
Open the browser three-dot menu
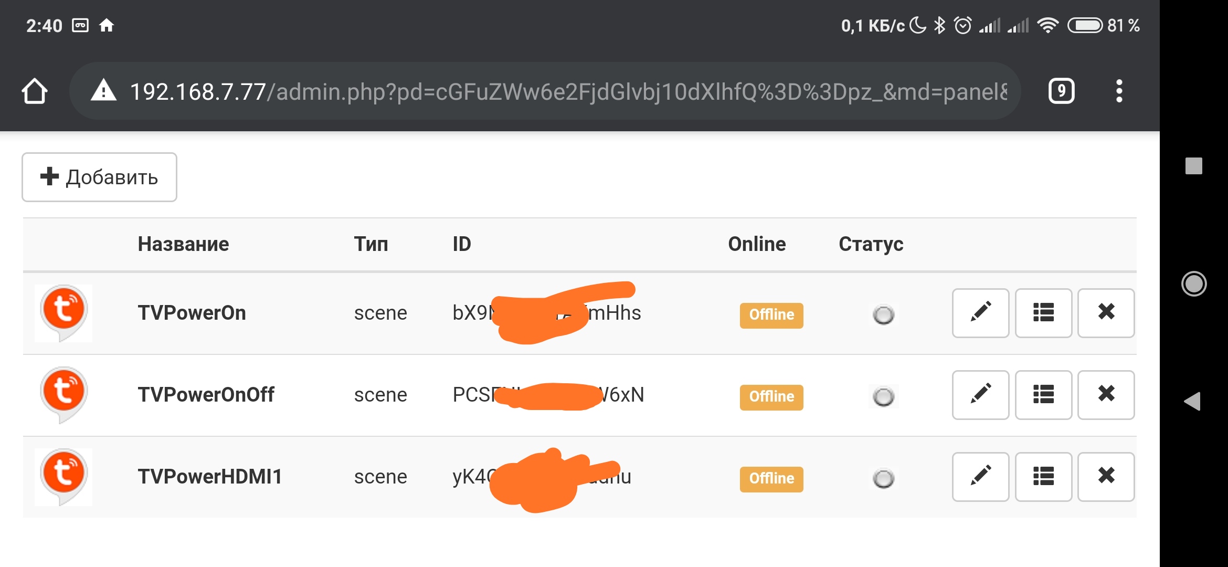tap(1119, 91)
